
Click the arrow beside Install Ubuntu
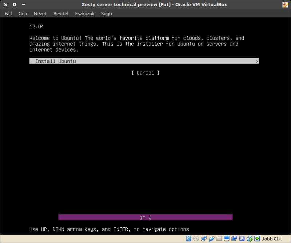pyautogui.click(x=257, y=61)
